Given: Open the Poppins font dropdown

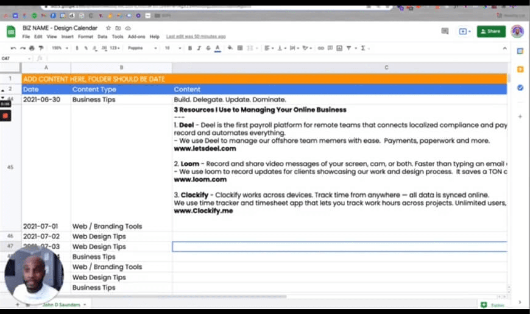Looking at the screenshot, I should tap(142, 48).
